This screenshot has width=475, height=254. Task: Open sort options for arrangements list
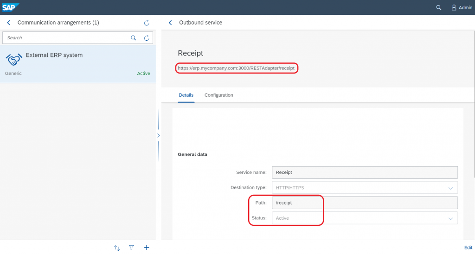pos(117,248)
